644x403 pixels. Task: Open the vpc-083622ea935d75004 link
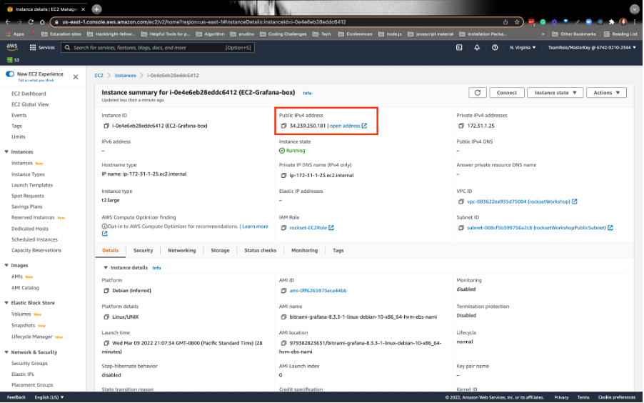[522, 201]
